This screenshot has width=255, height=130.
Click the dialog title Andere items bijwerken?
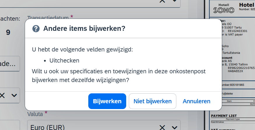click(84, 29)
